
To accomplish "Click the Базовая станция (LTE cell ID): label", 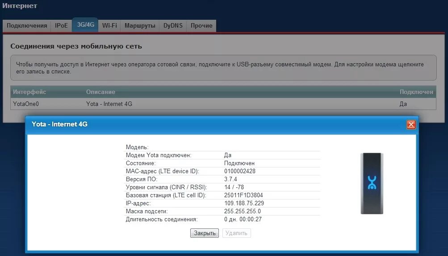I will 166,195.
